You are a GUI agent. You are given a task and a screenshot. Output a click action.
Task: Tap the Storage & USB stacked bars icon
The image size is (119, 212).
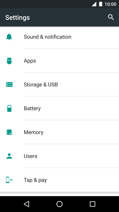[x=9, y=85]
